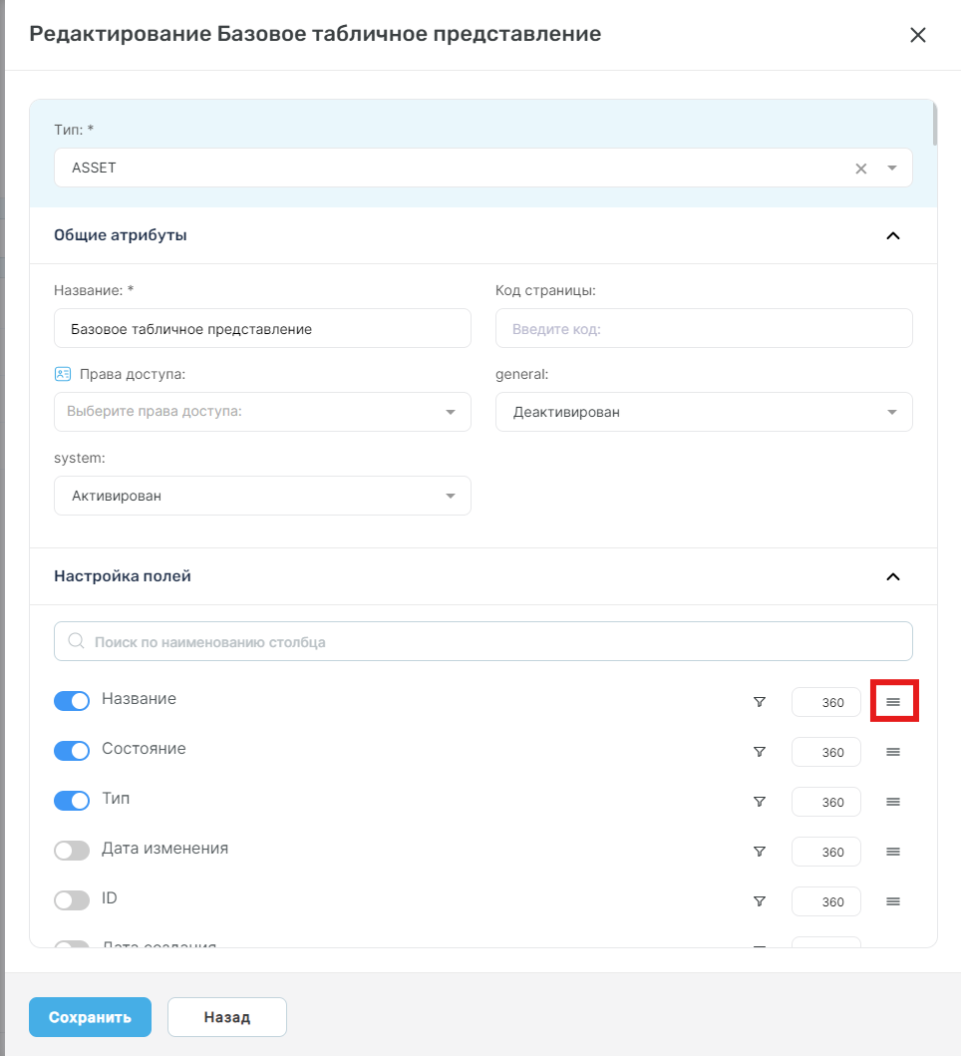Click the Сохранить button
This screenshot has height=1056, width=961.
[x=91, y=1017]
